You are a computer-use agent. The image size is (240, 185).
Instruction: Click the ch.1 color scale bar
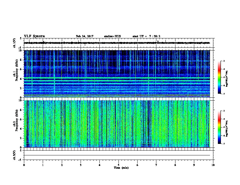click(219, 77)
